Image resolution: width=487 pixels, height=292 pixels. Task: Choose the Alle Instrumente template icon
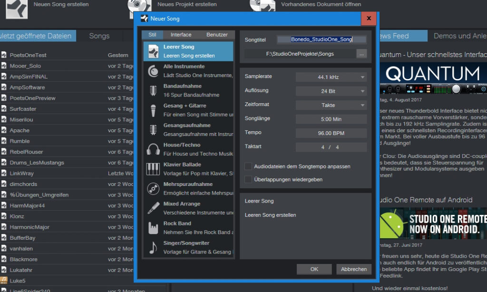(x=153, y=71)
